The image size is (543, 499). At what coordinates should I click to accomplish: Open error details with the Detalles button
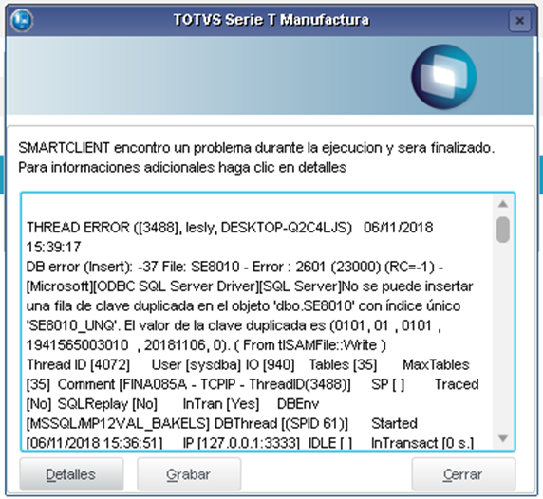[x=71, y=474]
